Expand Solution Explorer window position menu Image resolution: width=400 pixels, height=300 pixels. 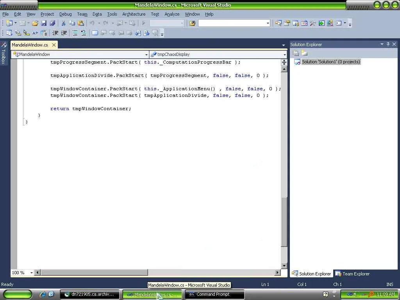382,44
